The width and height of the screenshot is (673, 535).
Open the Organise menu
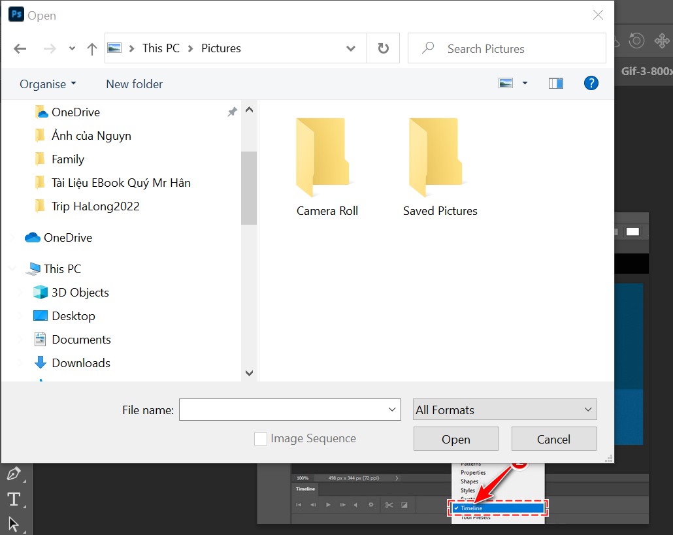tap(48, 84)
